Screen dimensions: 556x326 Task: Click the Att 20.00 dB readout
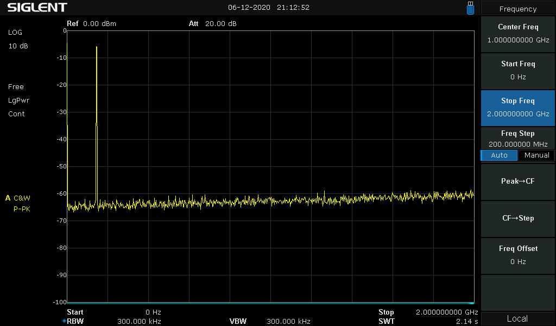point(212,24)
